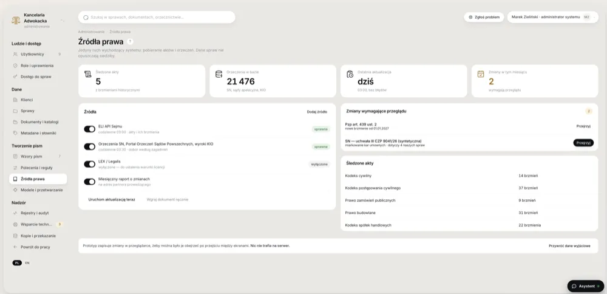The width and height of the screenshot is (607, 294).
Task: Expand the Kancelaria Adwokacka workspace chevron
Action: coord(62,21)
